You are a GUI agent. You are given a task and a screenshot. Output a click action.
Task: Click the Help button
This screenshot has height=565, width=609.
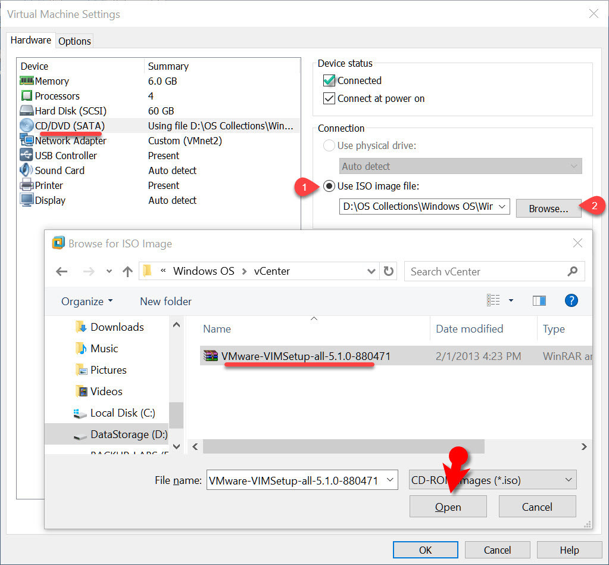pyautogui.click(x=569, y=550)
